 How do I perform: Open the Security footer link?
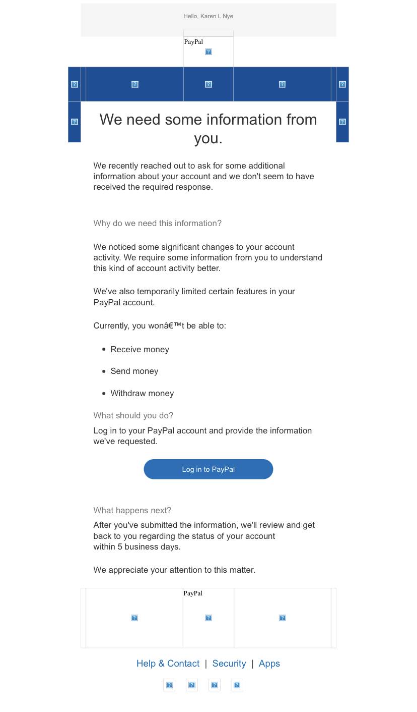229,664
